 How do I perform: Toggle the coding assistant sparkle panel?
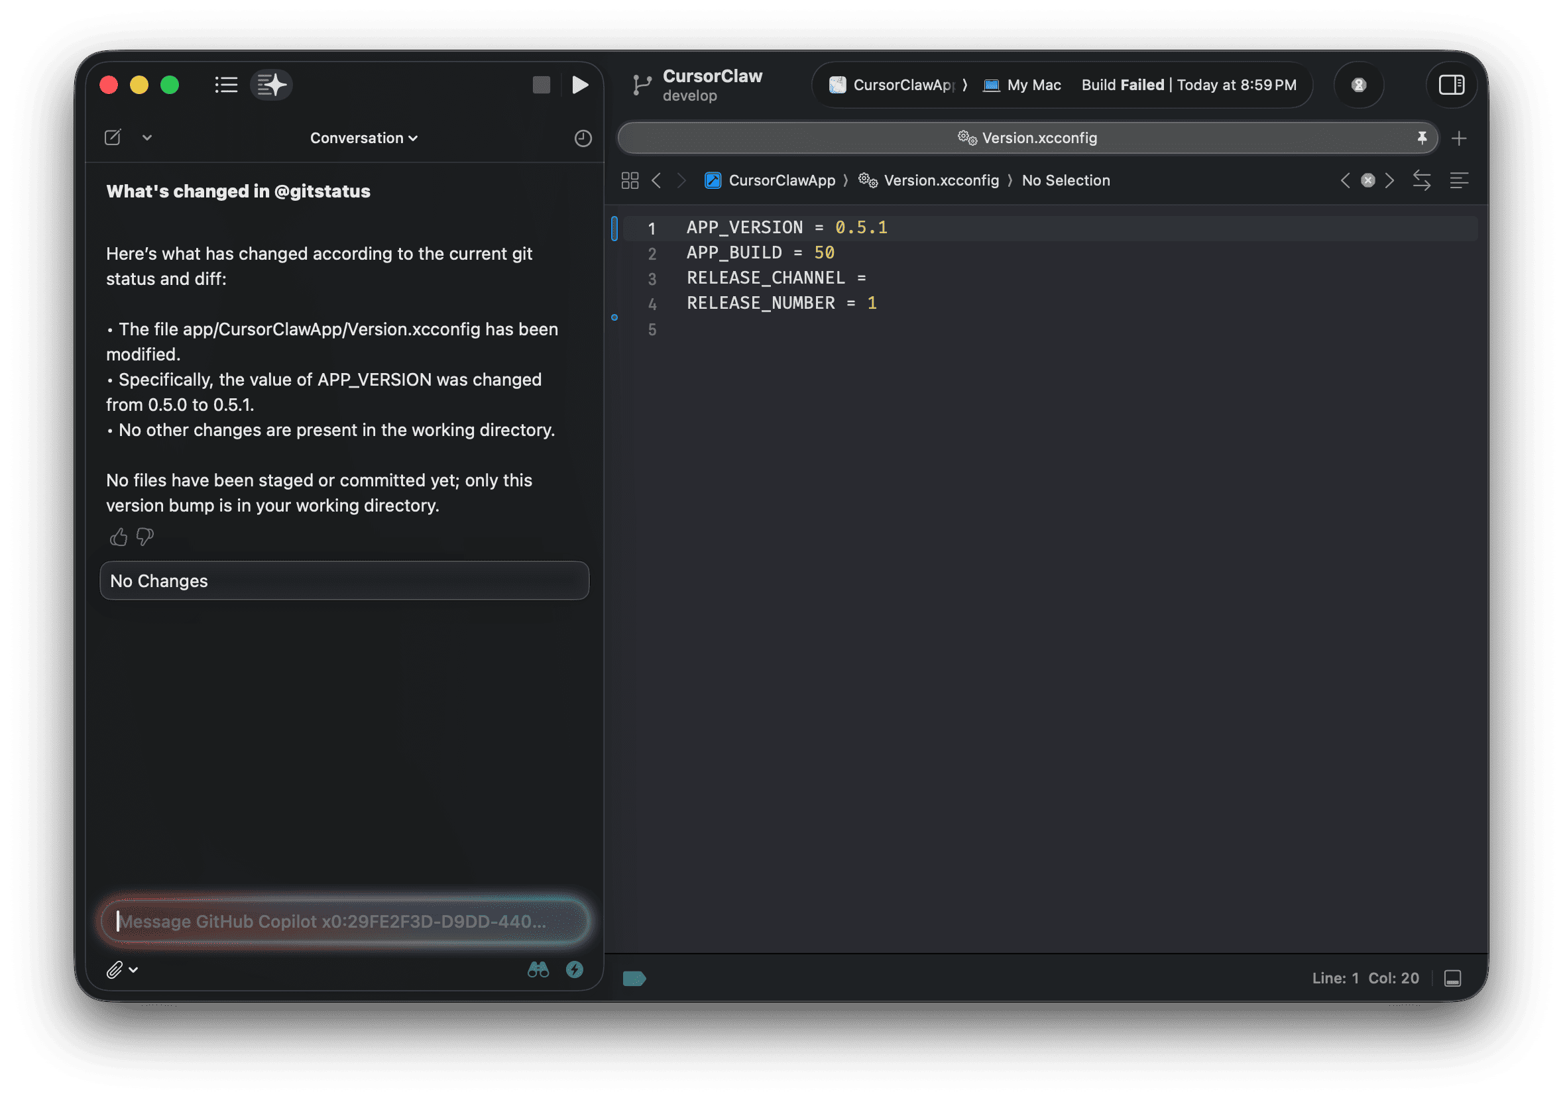271,85
